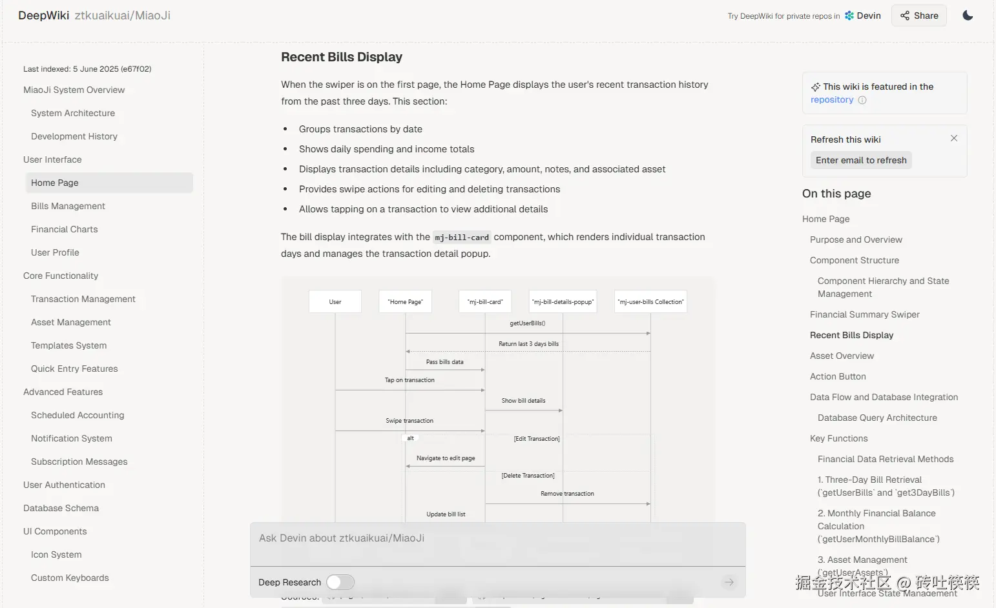Click the DeepWiki home logo

tap(43, 15)
